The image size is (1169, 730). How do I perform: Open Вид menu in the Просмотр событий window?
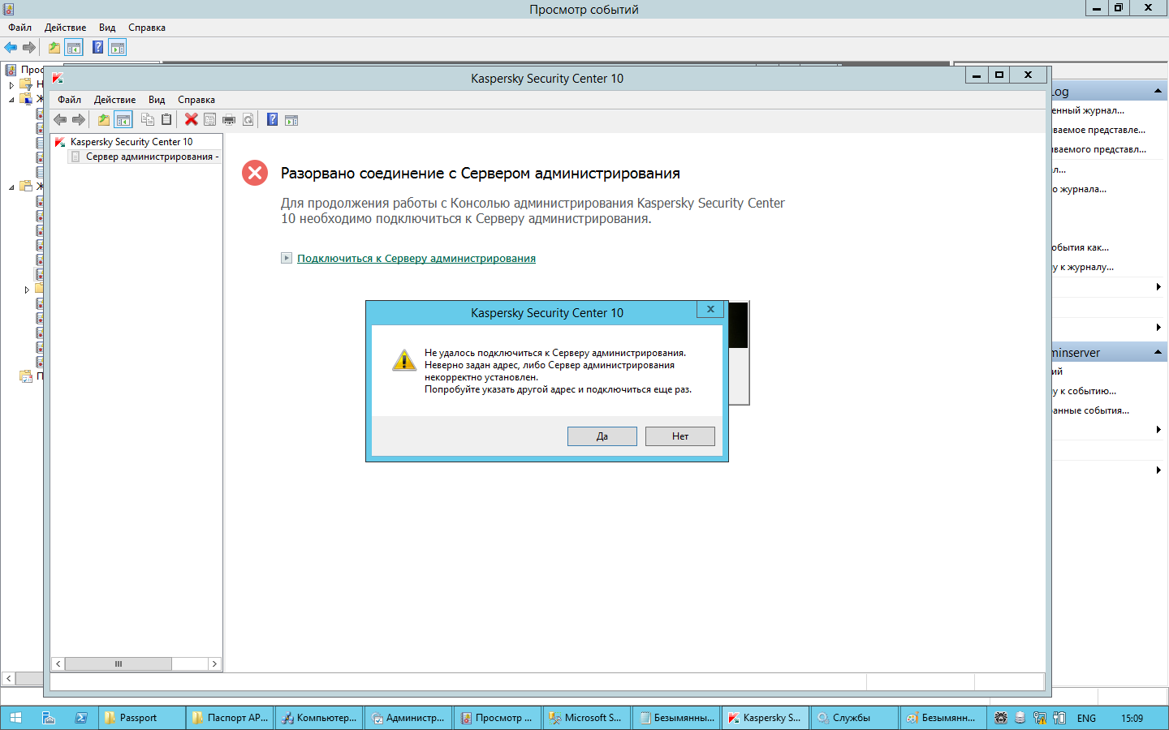[107, 28]
